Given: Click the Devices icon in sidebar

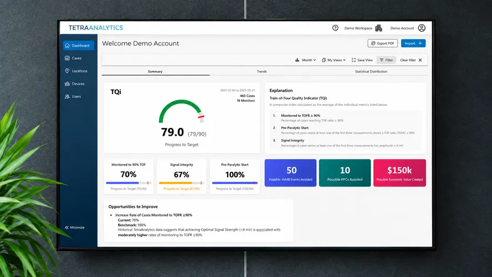Looking at the screenshot, I should click(67, 84).
